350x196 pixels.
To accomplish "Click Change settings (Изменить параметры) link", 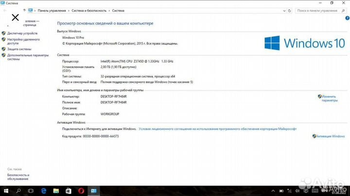I will pos(330,98).
